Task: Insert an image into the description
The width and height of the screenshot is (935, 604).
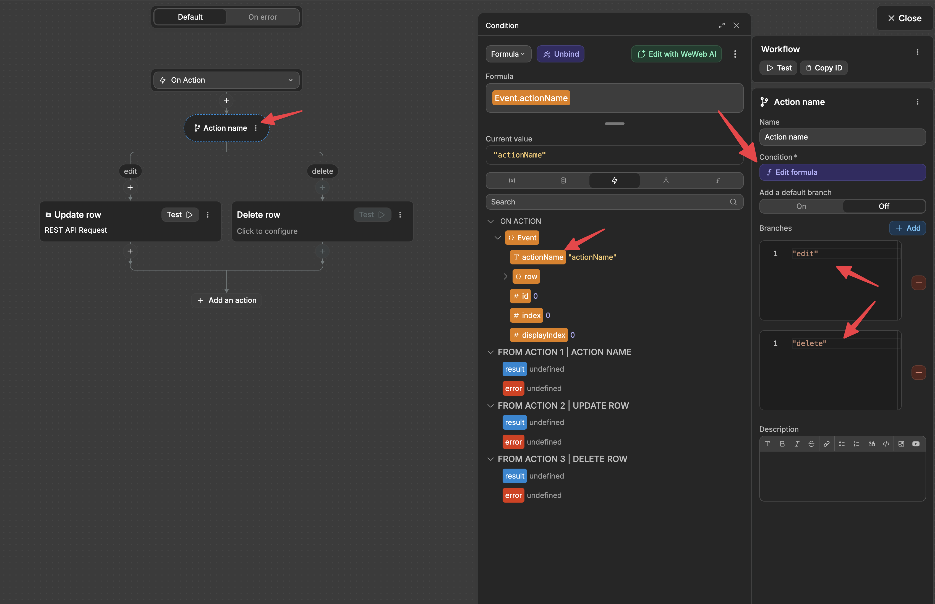Action: (x=901, y=443)
